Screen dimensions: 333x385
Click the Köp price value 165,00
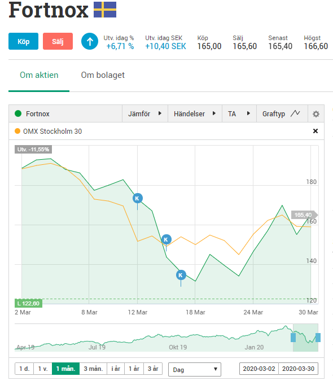[x=209, y=46]
